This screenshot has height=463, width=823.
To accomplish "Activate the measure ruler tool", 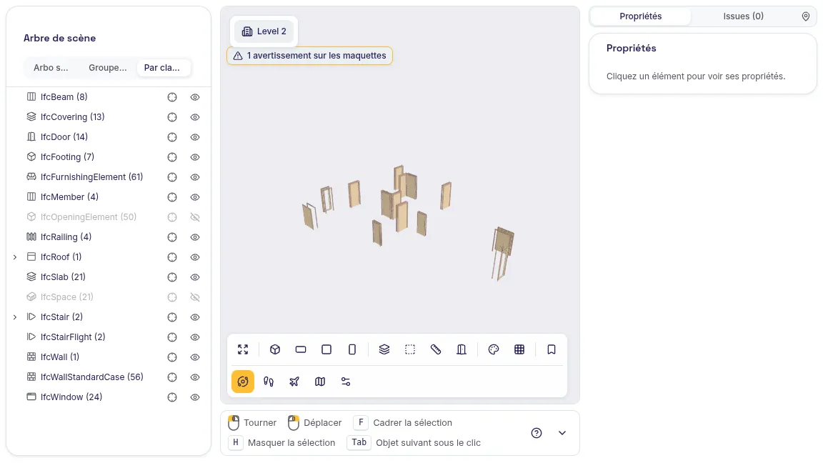I will click(x=436, y=349).
